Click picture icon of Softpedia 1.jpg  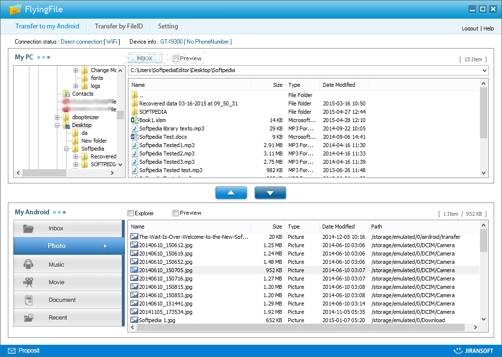pos(134,320)
